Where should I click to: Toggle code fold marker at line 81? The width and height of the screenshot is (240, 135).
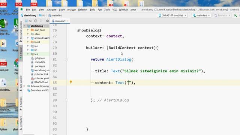click(66, 60)
